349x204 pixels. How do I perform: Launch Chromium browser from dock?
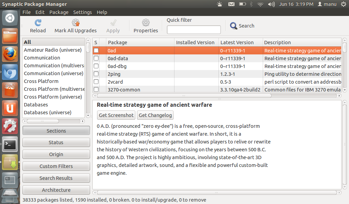[10, 72]
